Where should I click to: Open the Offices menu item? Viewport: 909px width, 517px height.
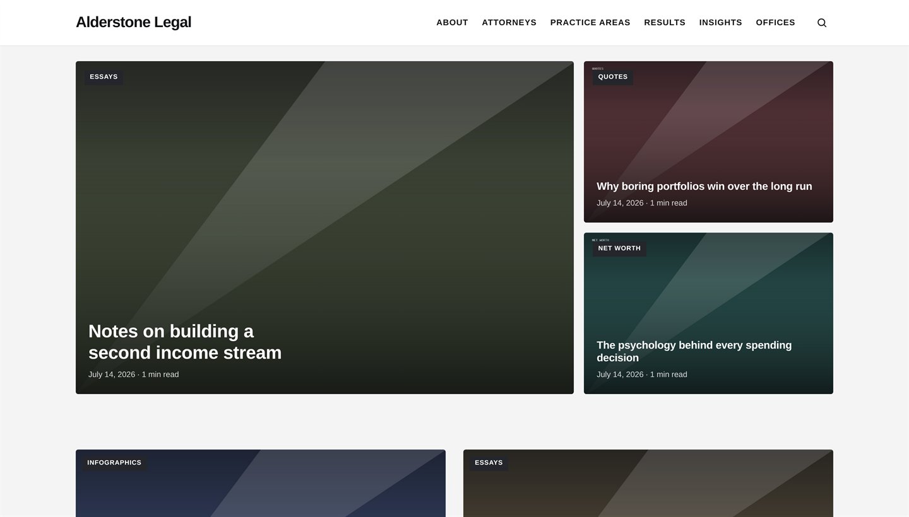[775, 23]
